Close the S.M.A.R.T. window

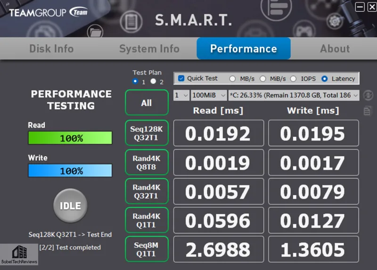[372, 7]
